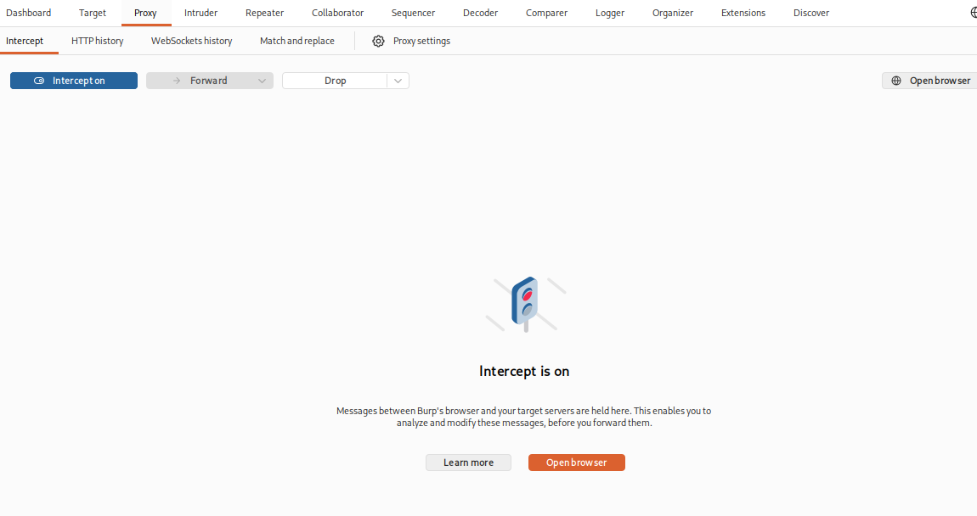Screen dimensions: 977x516
Task: Open the Collaborator tab
Action: click(338, 13)
